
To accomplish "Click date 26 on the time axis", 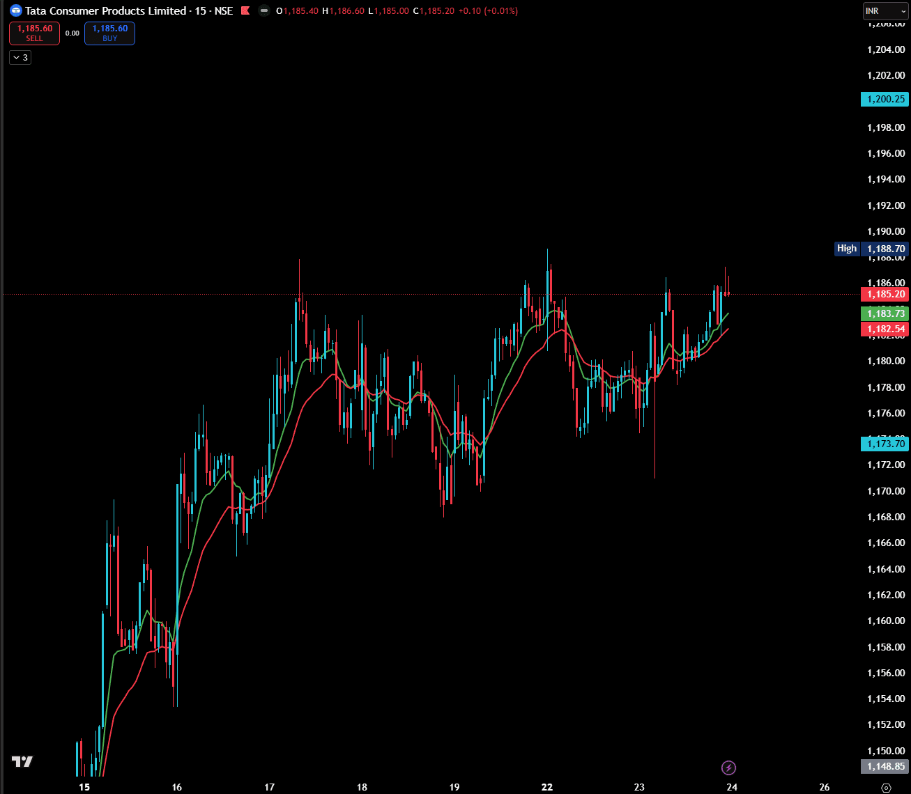I will [x=825, y=787].
